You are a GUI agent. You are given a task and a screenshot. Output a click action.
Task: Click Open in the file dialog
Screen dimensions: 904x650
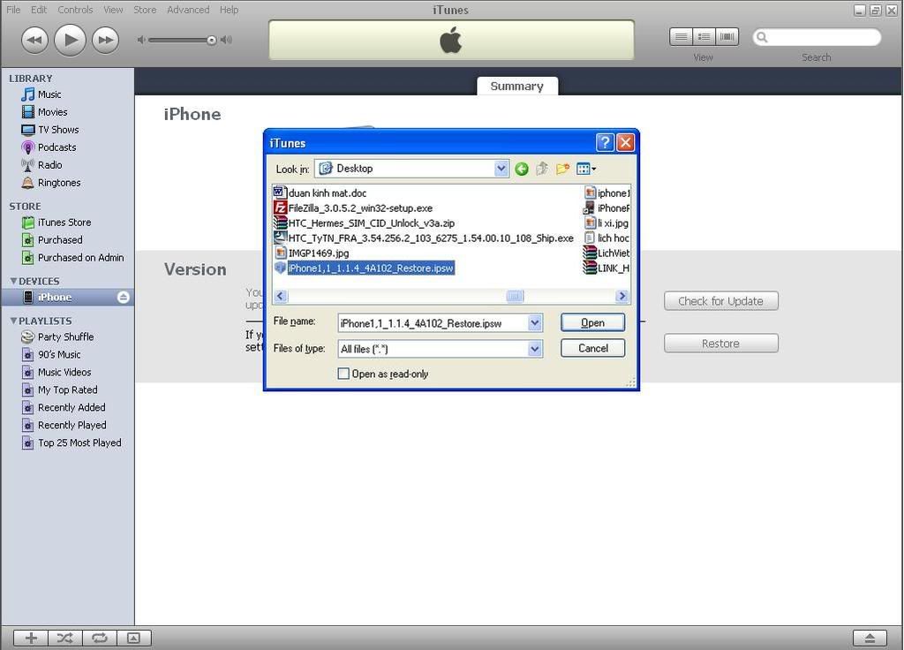pyautogui.click(x=592, y=323)
